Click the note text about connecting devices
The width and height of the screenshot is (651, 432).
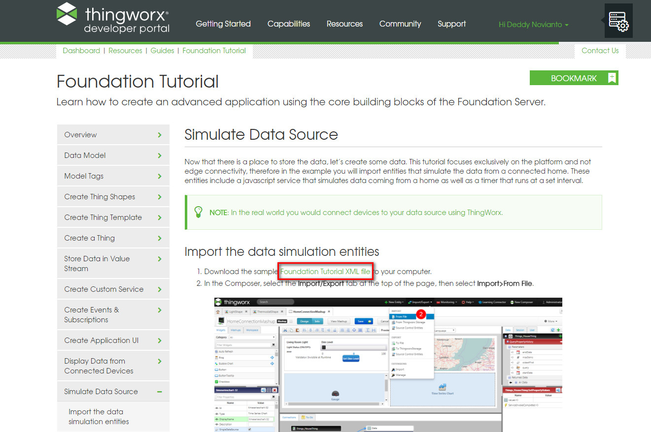pos(356,213)
